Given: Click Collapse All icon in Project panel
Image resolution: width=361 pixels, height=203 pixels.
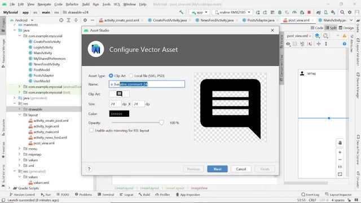Looking at the screenshot, I should pyautogui.click(x=76, y=20).
